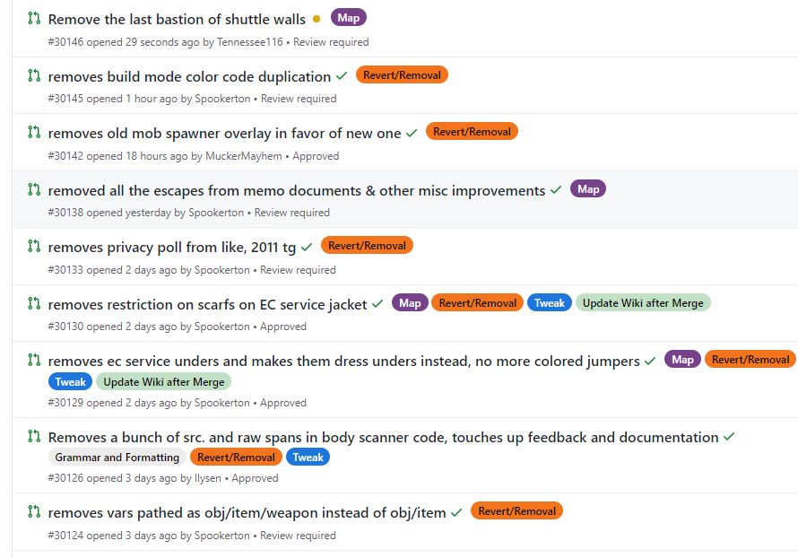Click pull request icon for obj/item/weapon PR

click(34, 511)
